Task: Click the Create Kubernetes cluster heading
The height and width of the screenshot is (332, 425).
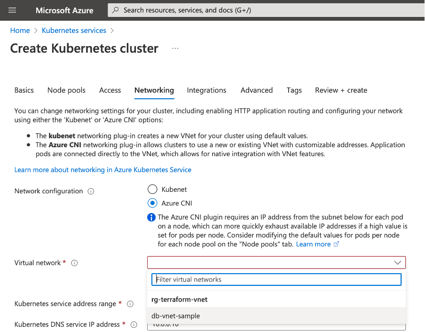Action: (x=84, y=48)
